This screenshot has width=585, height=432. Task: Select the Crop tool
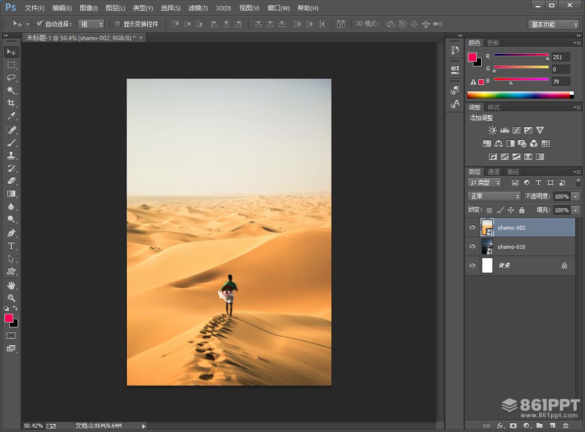11,103
